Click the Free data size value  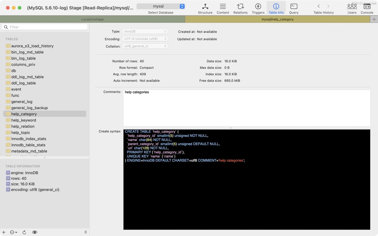click(x=232, y=81)
